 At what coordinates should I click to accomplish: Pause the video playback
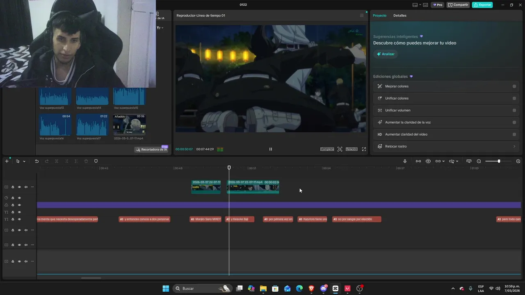coord(270,149)
